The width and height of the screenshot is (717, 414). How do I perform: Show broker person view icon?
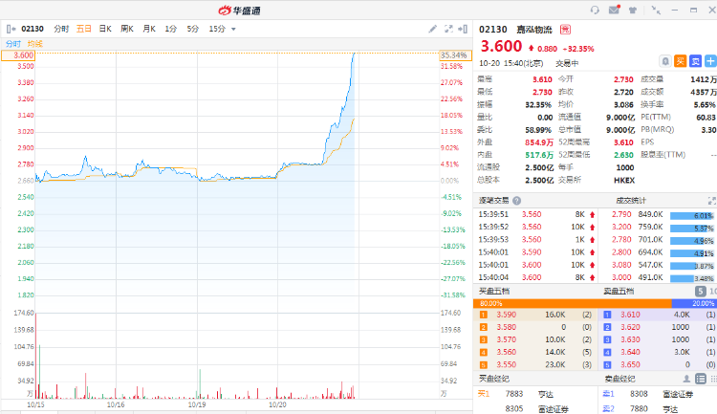(x=686, y=379)
